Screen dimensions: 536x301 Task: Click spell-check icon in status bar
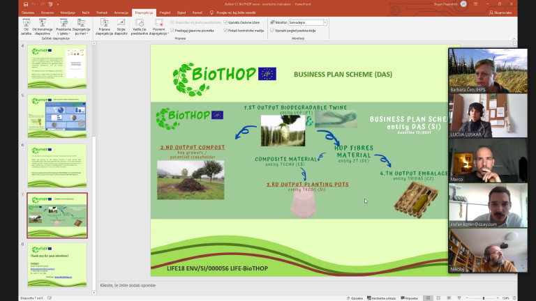click(50, 298)
